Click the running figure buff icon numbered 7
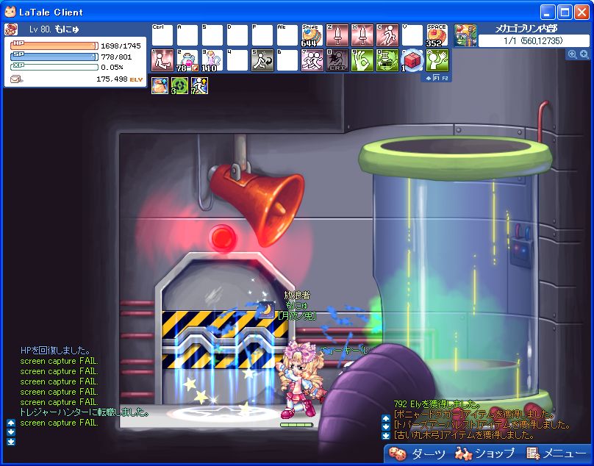The image size is (594, 466). coord(199,85)
